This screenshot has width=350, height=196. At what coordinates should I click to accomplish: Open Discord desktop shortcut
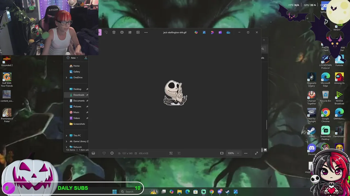click(311, 150)
